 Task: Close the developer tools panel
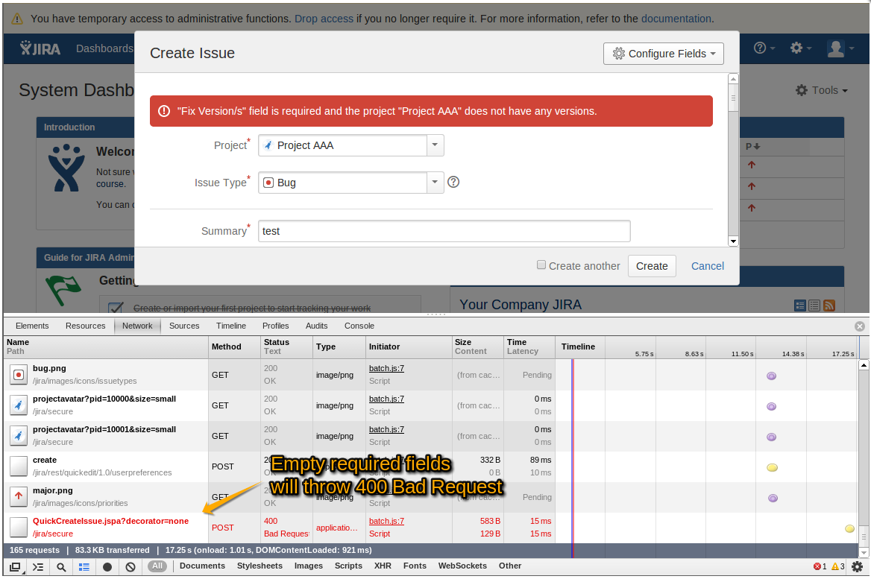coord(859,326)
